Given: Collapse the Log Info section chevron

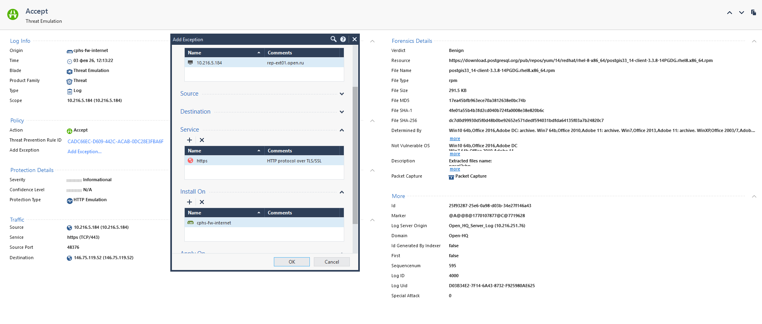Looking at the screenshot, I should tap(372, 41).
